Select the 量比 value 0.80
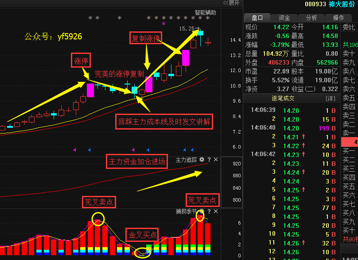 click(332, 54)
